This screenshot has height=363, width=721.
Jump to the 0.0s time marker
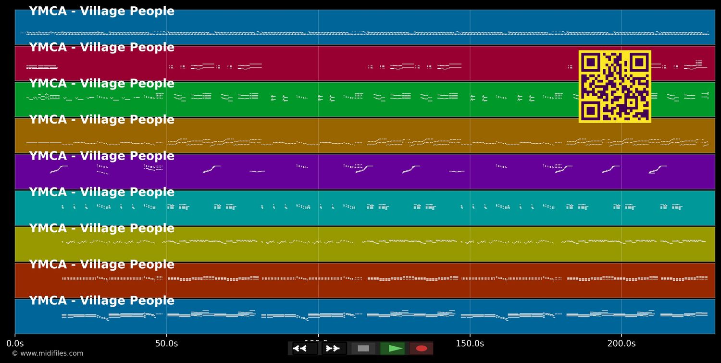point(15,344)
